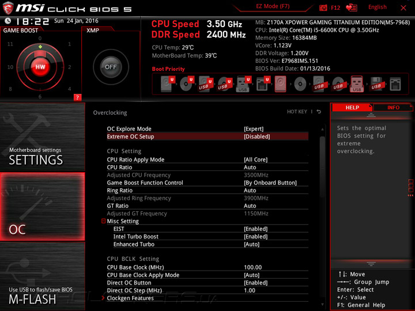Edit the CPU Ratio Auto value

pyautogui.click(x=250, y=167)
